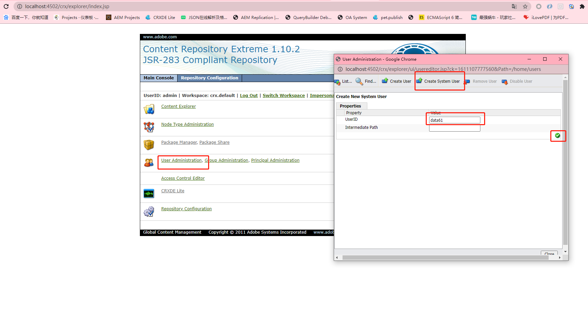Open the QueryBuilder Debugger bookmark
588x312 pixels.
[309, 18]
